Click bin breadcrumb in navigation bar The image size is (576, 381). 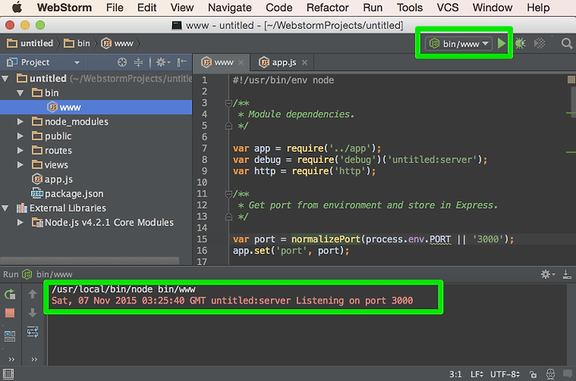77,44
